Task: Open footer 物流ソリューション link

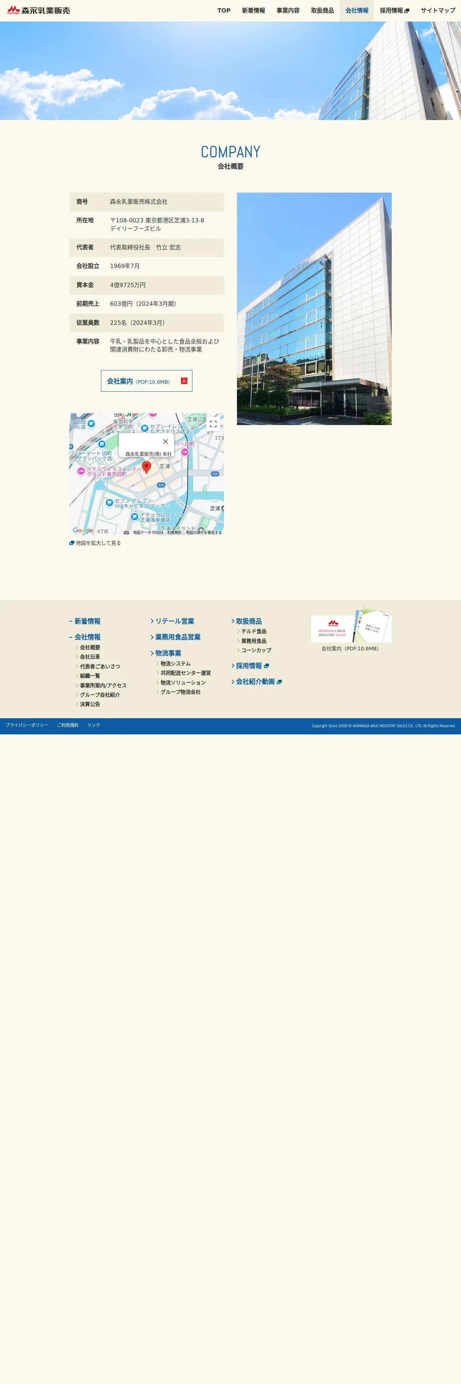Action: (x=183, y=682)
